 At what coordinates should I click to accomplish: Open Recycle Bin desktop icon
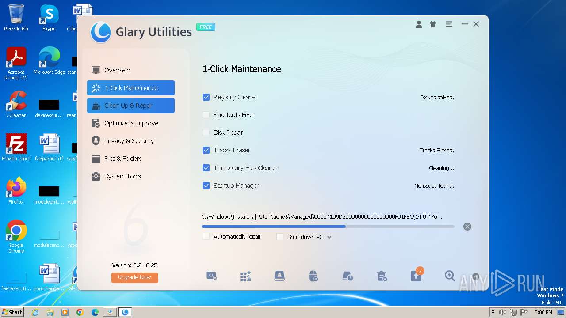point(16,18)
